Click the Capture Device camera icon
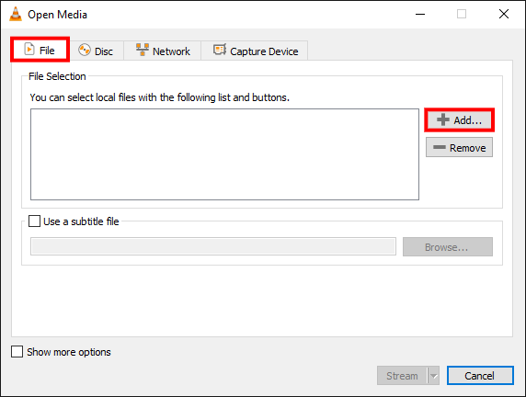Viewport: 526px width, 397px height. click(220, 50)
